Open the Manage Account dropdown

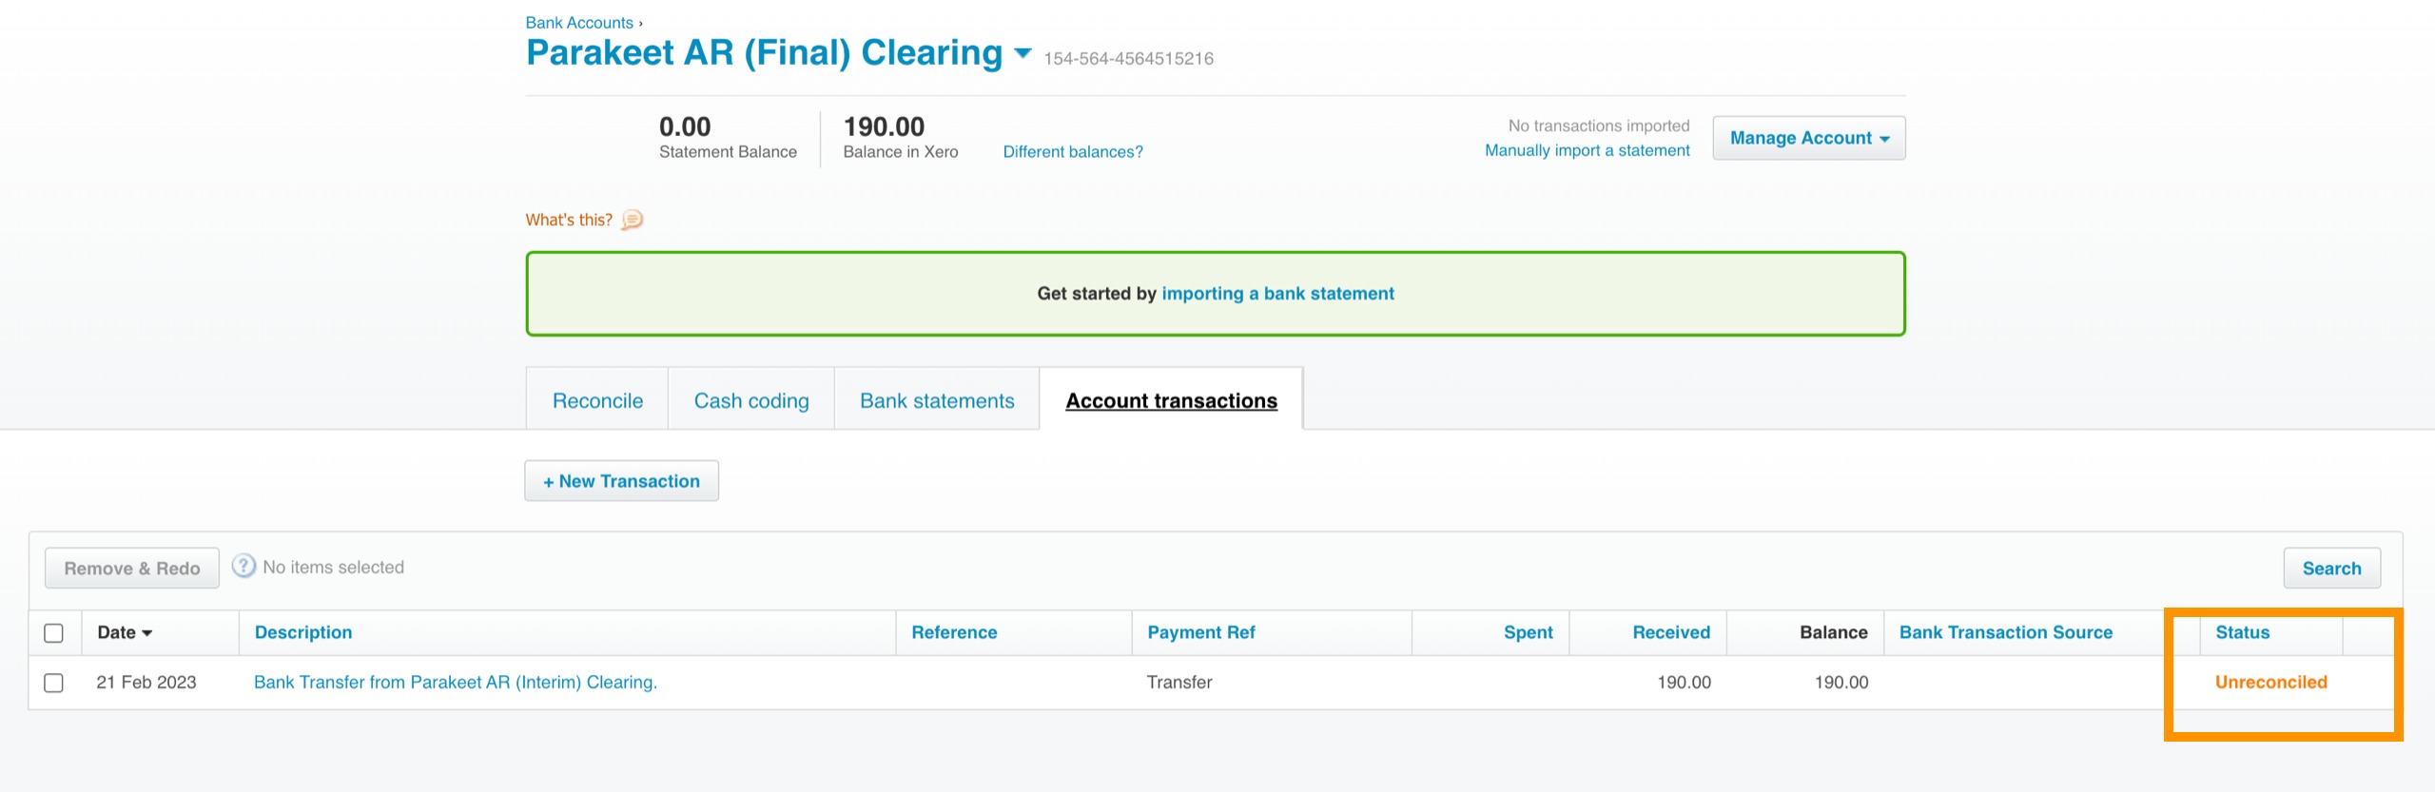pos(1808,138)
